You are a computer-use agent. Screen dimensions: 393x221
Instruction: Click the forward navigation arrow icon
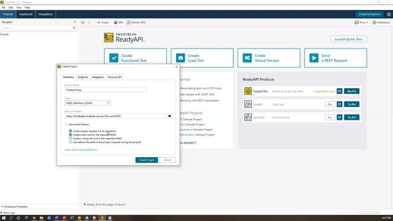coord(89,23)
